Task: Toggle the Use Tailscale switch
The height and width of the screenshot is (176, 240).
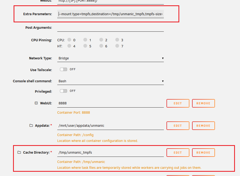Action: pos(63,69)
